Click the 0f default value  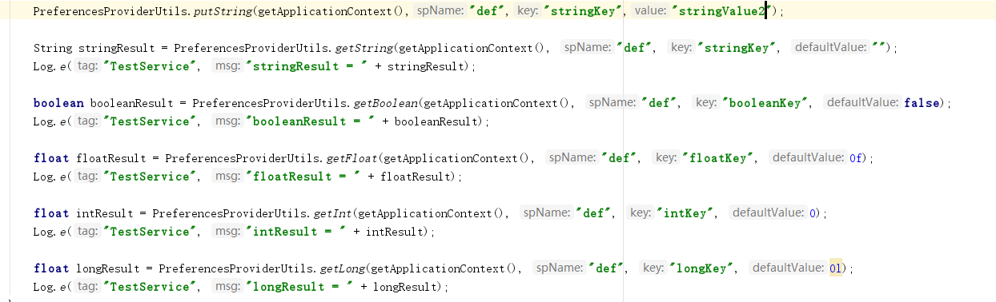pos(856,158)
